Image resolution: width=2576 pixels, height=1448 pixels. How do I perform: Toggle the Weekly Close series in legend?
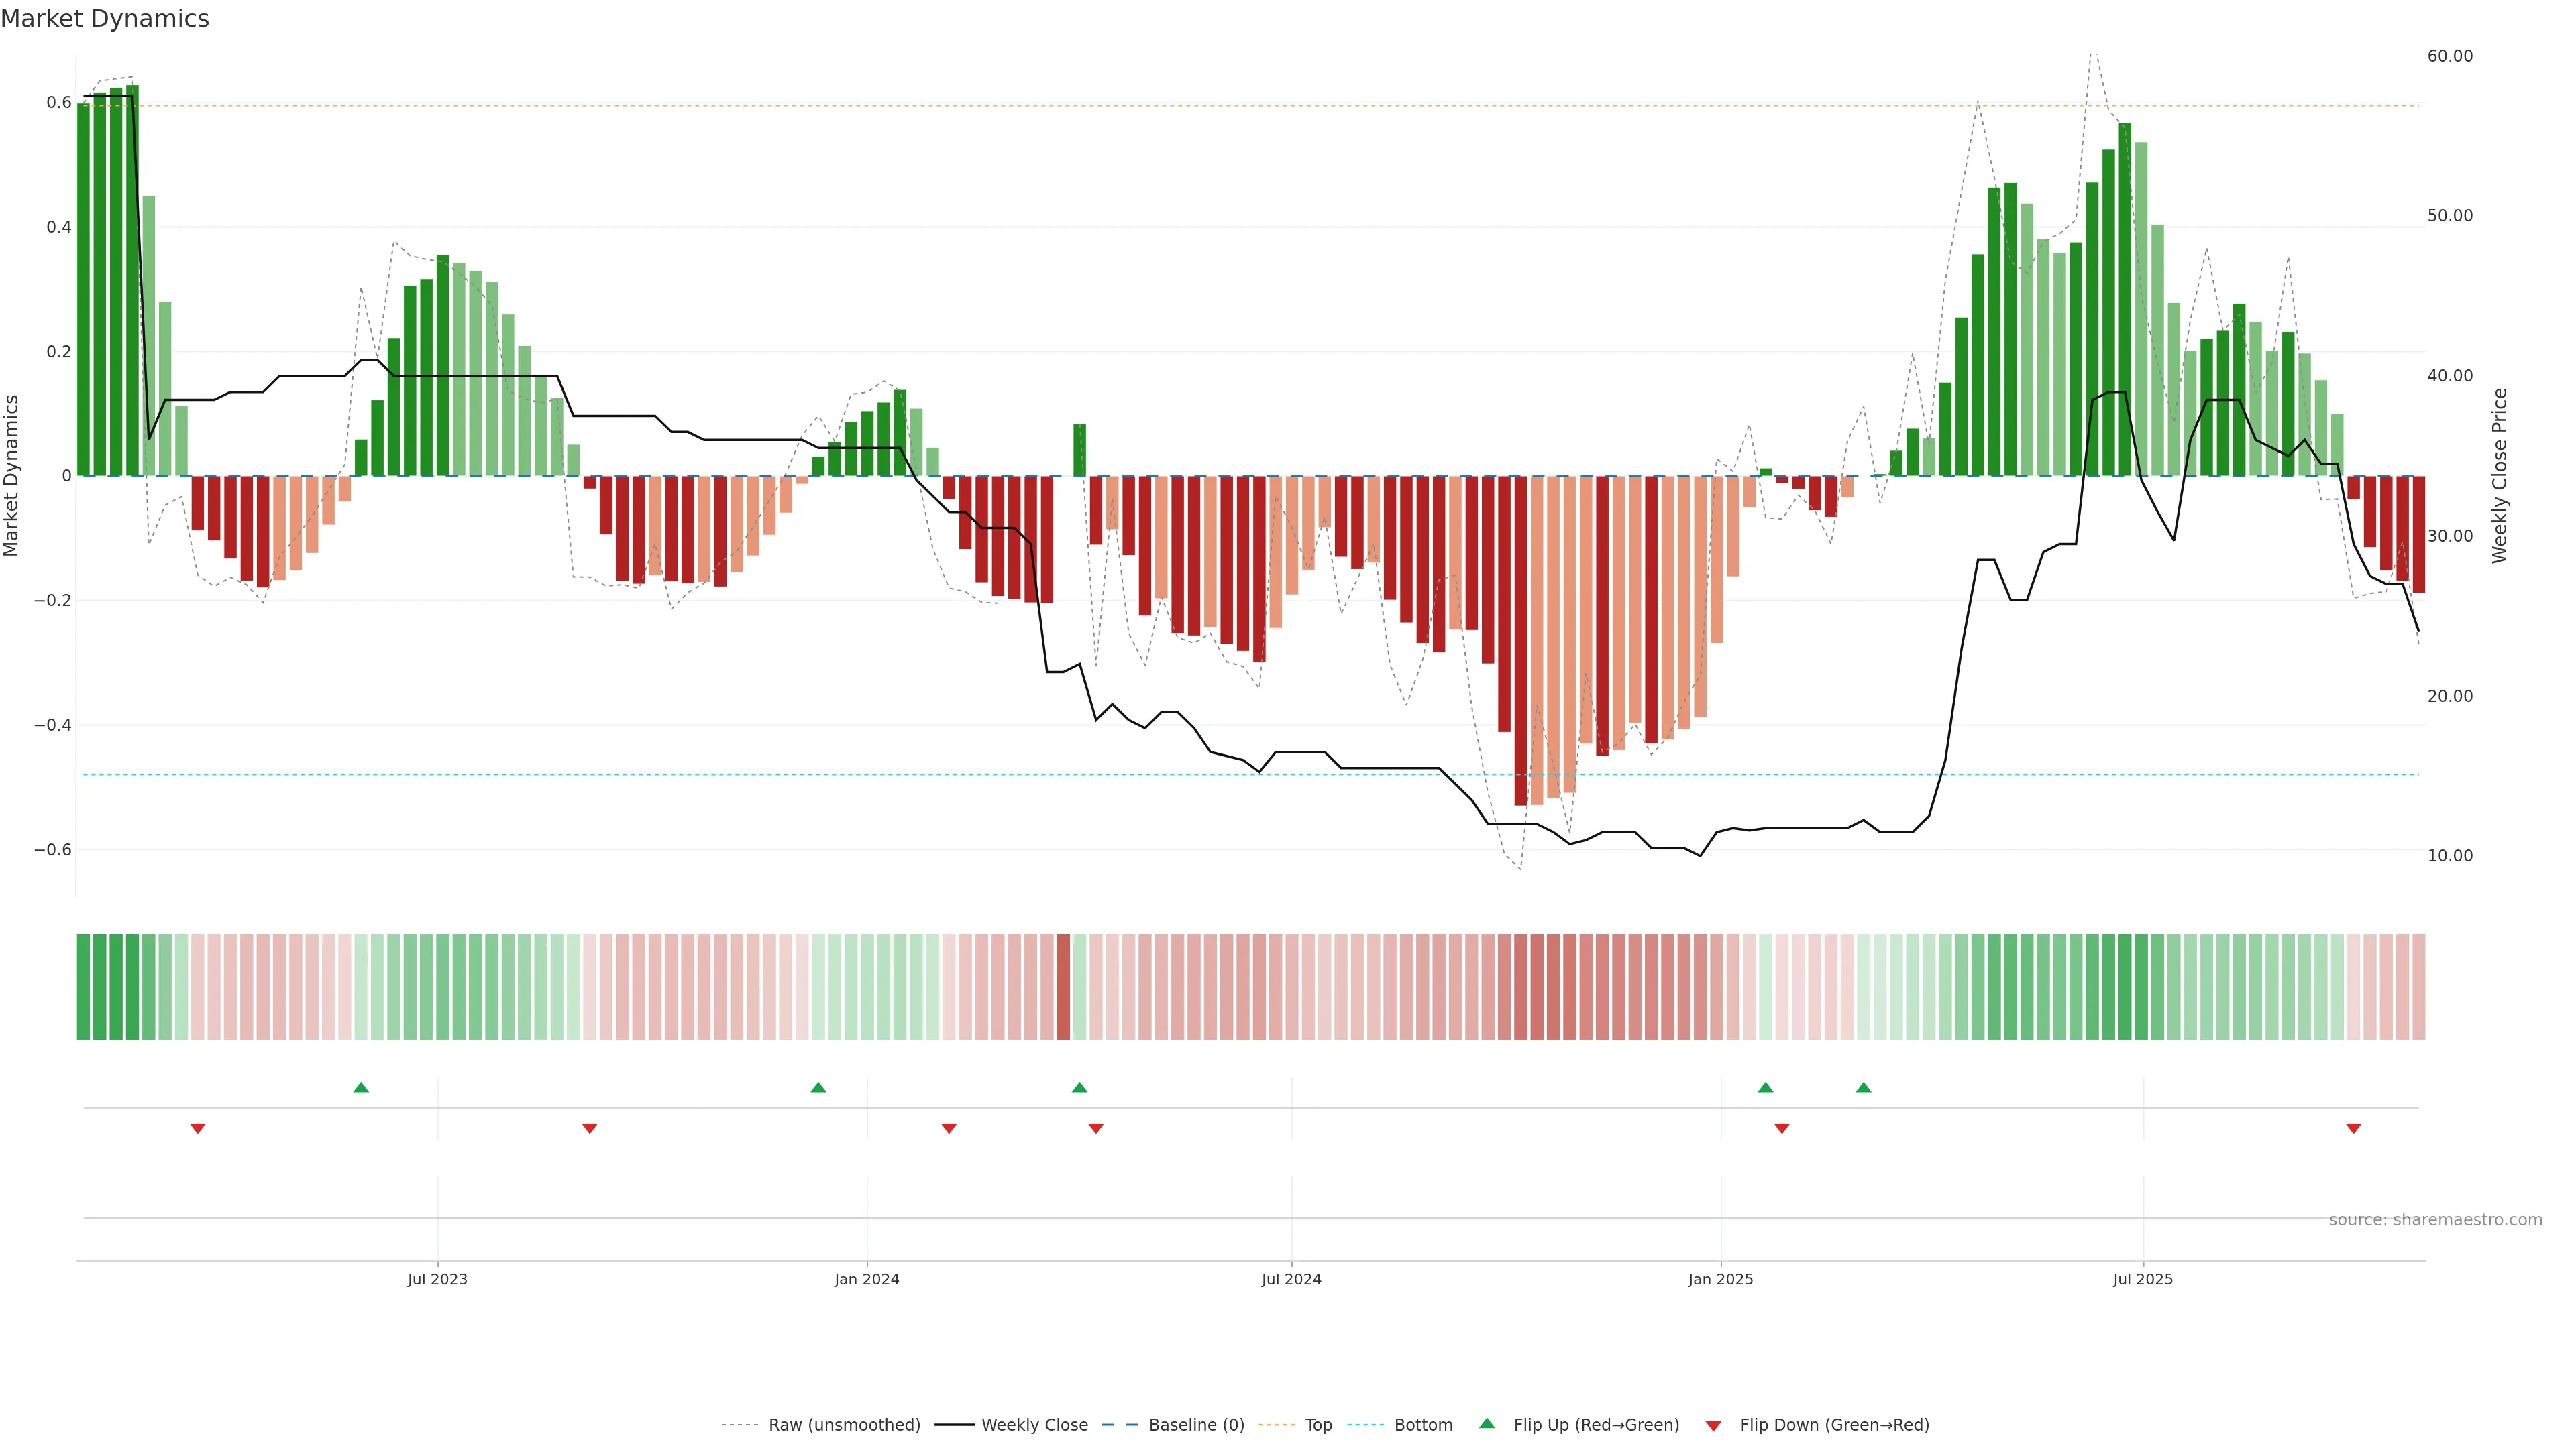[1034, 1425]
